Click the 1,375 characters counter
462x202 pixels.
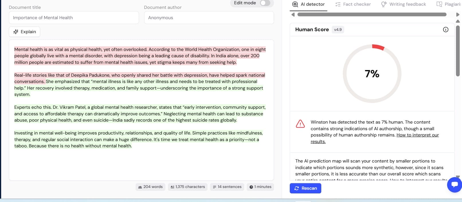[188, 187]
